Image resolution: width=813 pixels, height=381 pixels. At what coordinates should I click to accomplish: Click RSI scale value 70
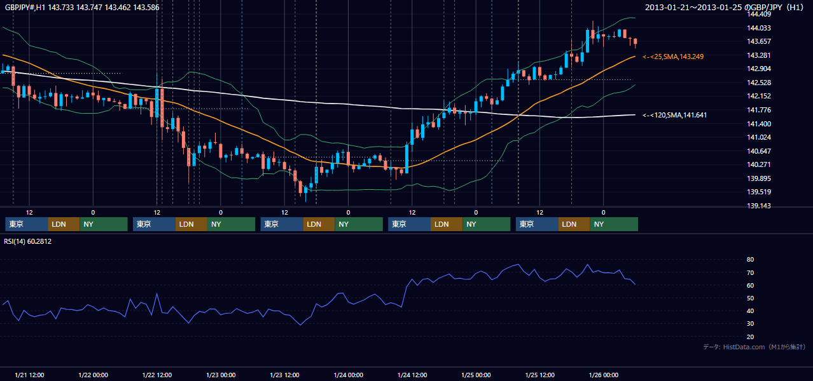pyautogui.click(x=751, y=272)
